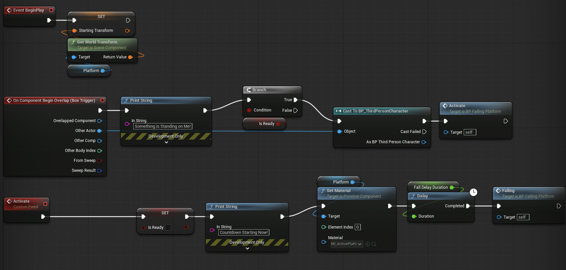Screen dimensions: 566x270
Task: Click the Branch False exec pin
Action: pos(296,110)
